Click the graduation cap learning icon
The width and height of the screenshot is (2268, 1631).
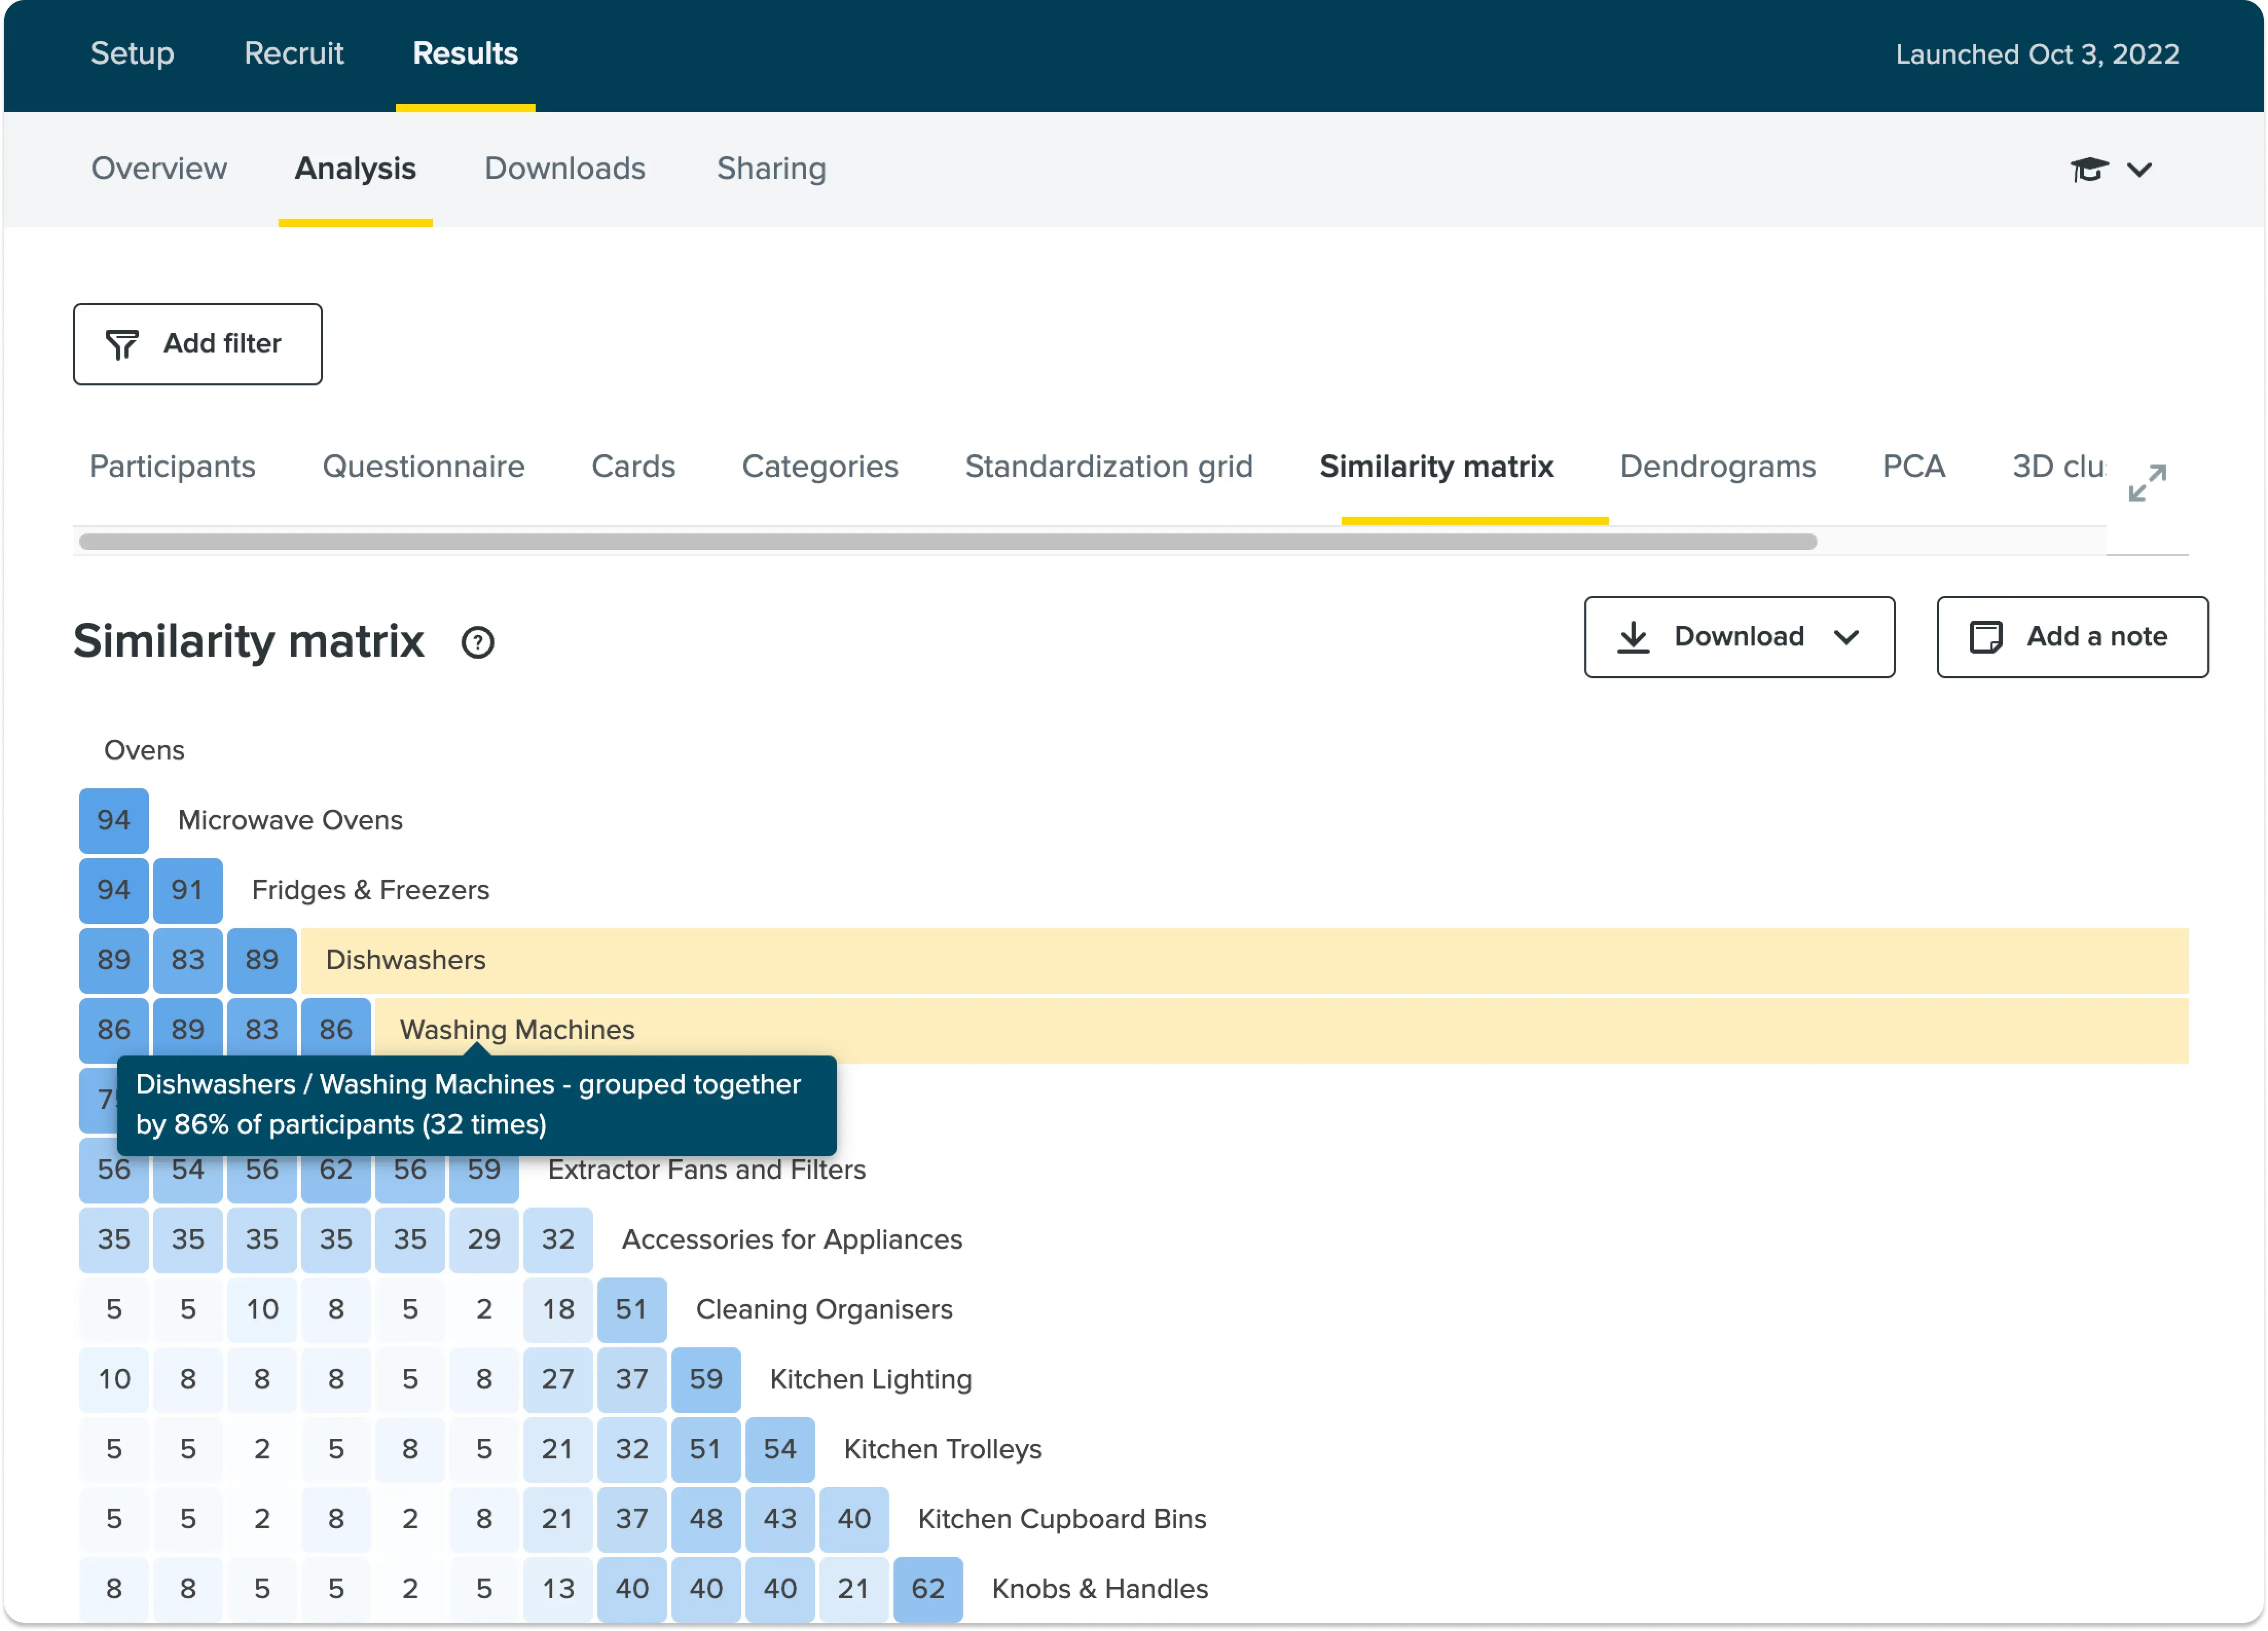coord(2089,170)
